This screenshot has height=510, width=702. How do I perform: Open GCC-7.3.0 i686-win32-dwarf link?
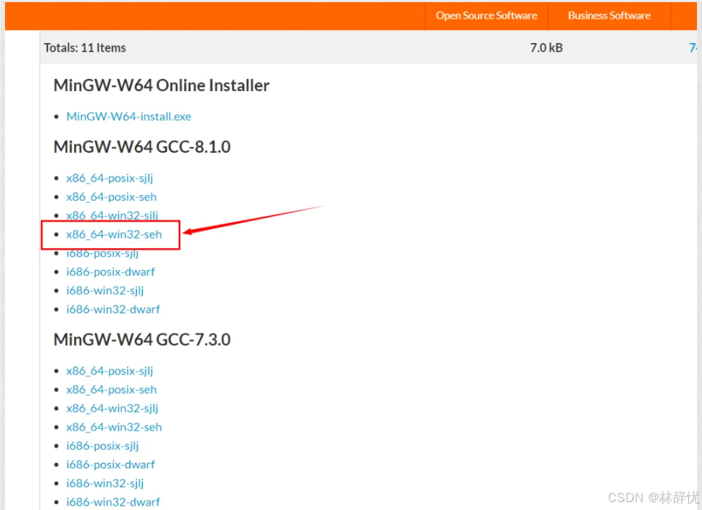pos(113,502)
